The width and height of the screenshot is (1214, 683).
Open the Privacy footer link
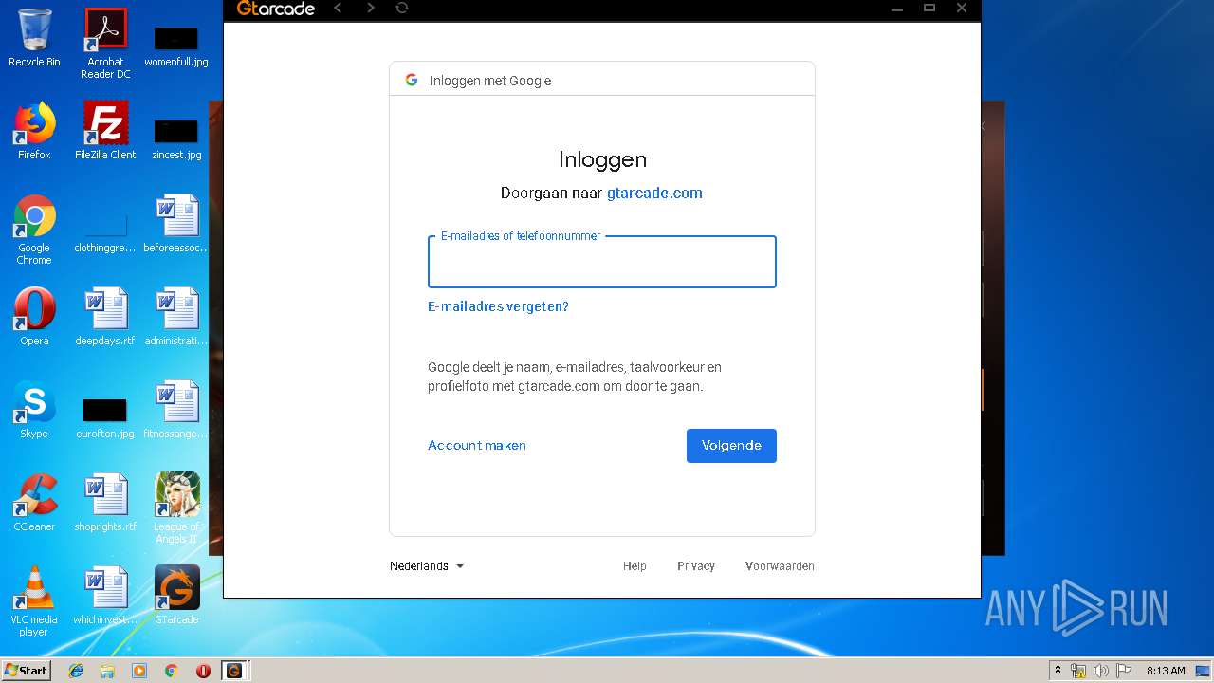[x=696, y=566]
